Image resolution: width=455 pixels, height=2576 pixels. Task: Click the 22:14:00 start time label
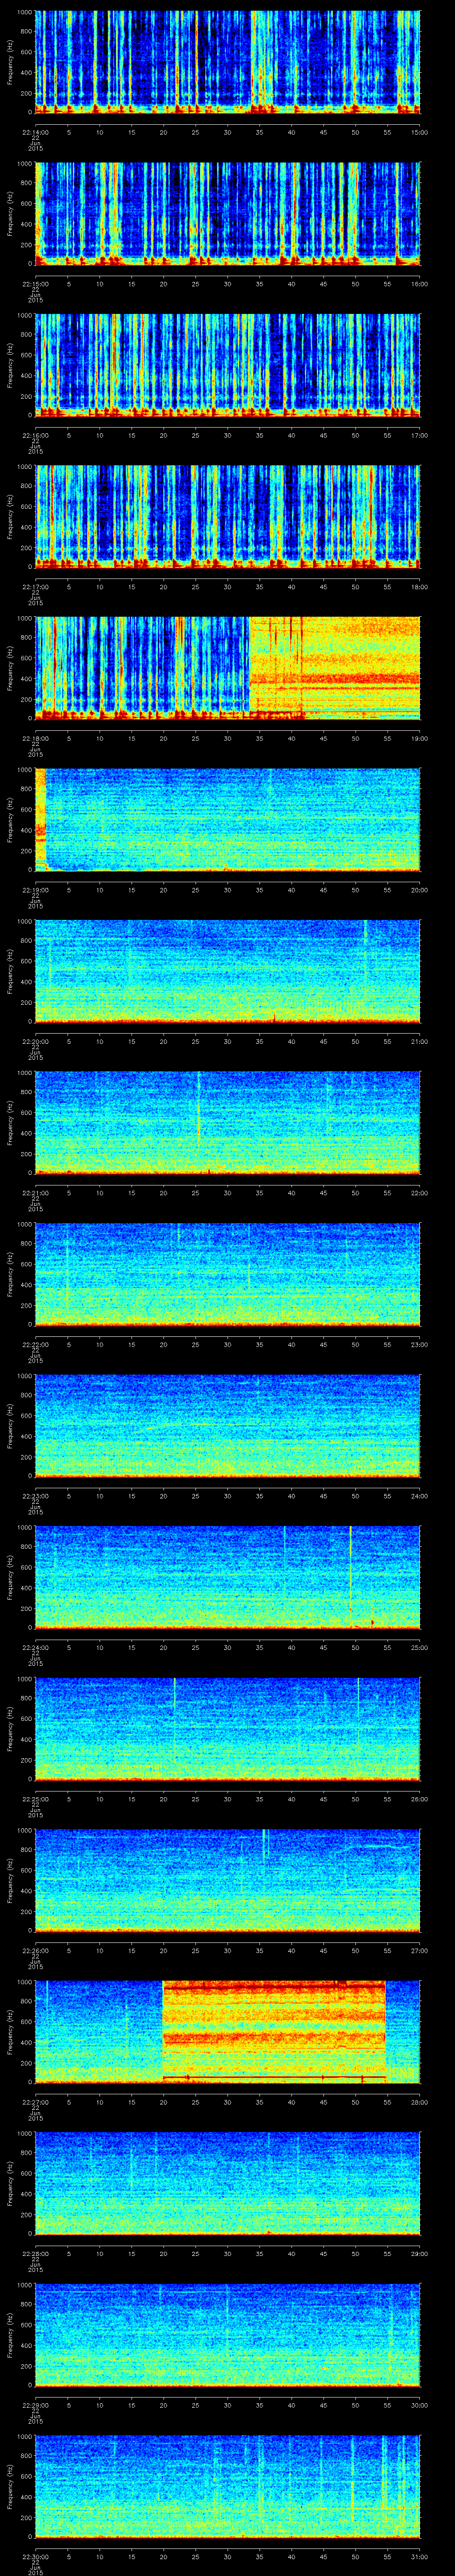[x=35, y=131]
